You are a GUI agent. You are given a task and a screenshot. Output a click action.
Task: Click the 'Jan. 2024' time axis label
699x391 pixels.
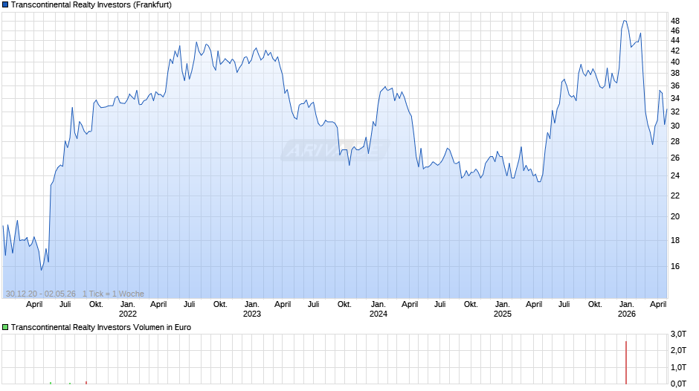pos(379,309)
